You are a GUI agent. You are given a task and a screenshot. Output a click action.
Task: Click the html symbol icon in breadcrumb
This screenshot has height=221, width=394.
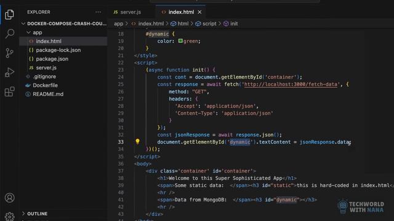(173, 23)
